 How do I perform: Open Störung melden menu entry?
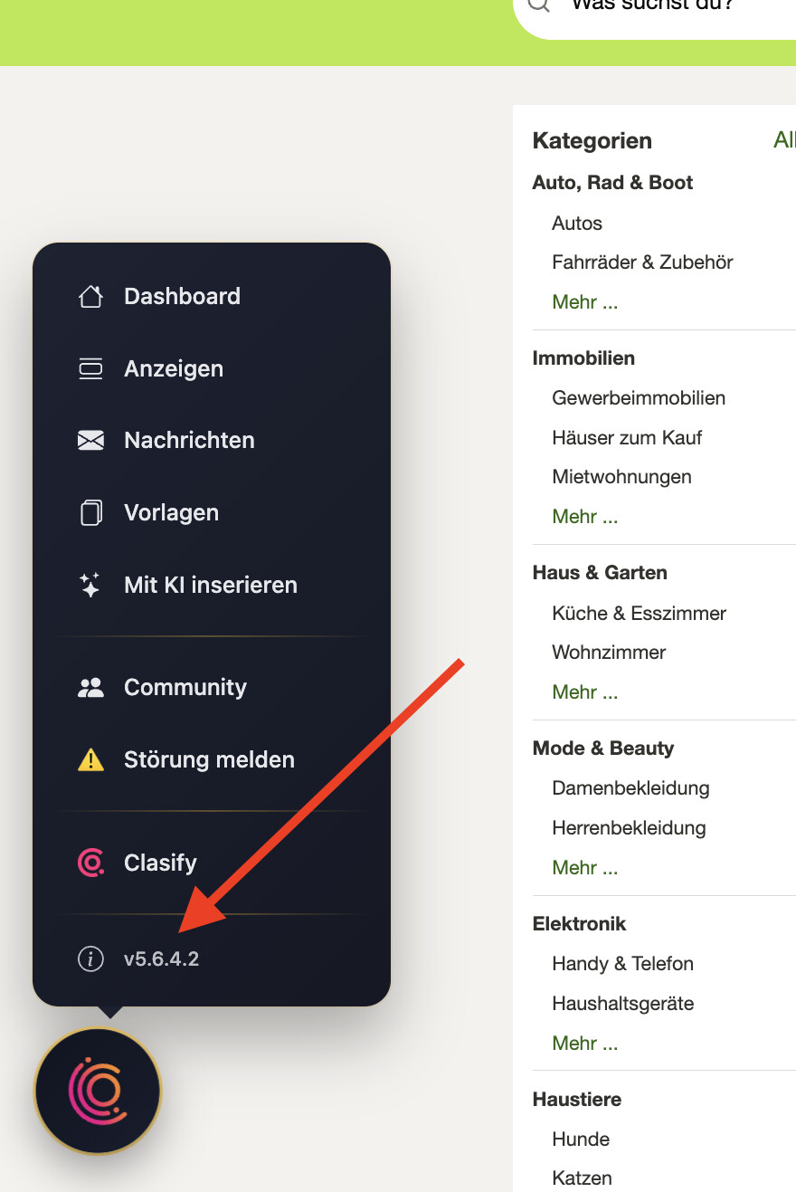[x=209, y=760]
